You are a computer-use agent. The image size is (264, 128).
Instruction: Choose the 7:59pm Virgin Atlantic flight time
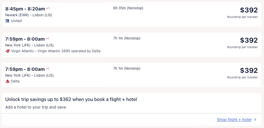25,39
